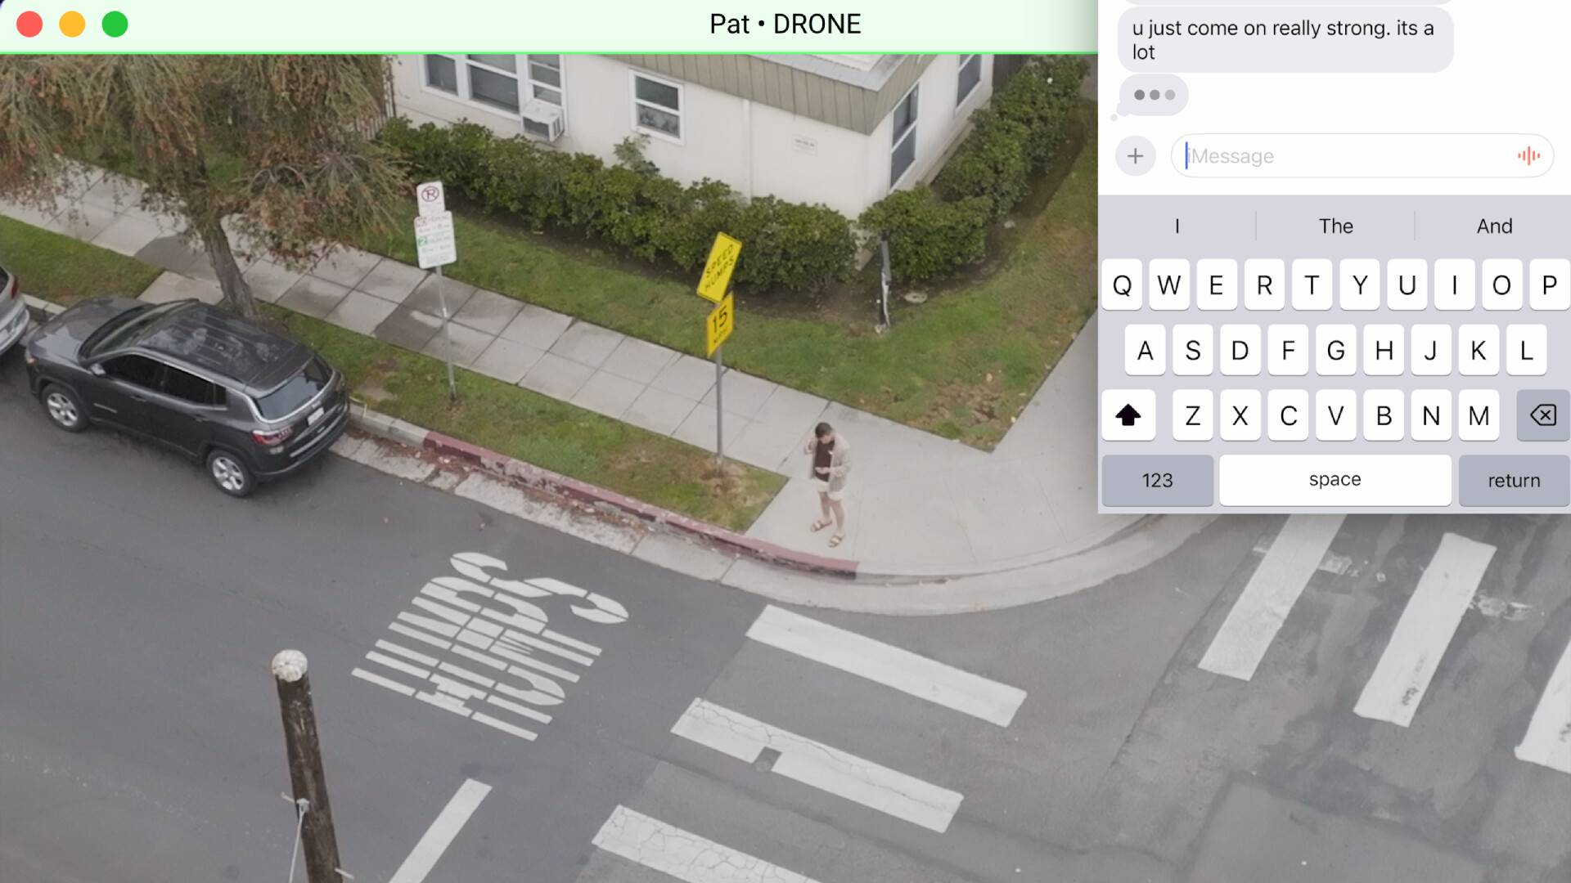
Task: Select the 'I' predictive suggestion
Action: coord(1177,226)
